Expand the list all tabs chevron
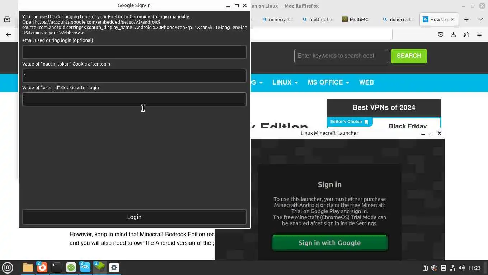The height and width of the screenshot is (275, 488). point(481,19)
